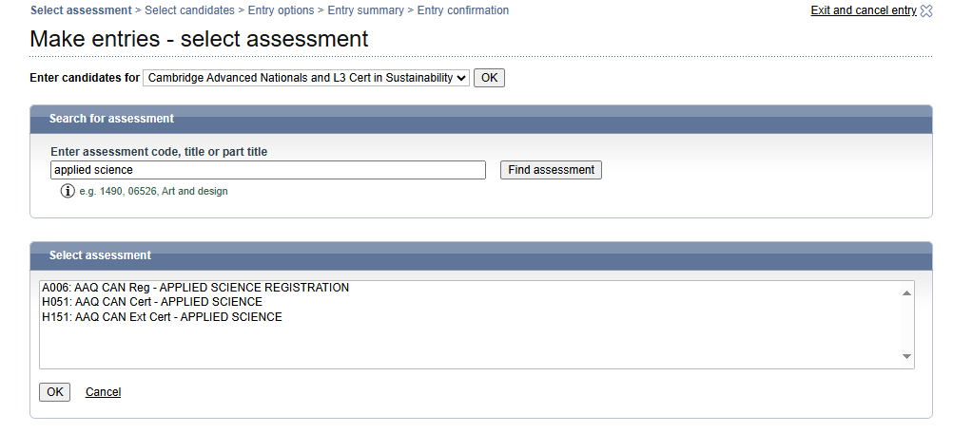The height and width of the screenshot is (433, 953).
Task: Choose H051 AAQ CAN Cert entry
Action: pyautogui.click(x=152, y=302)
